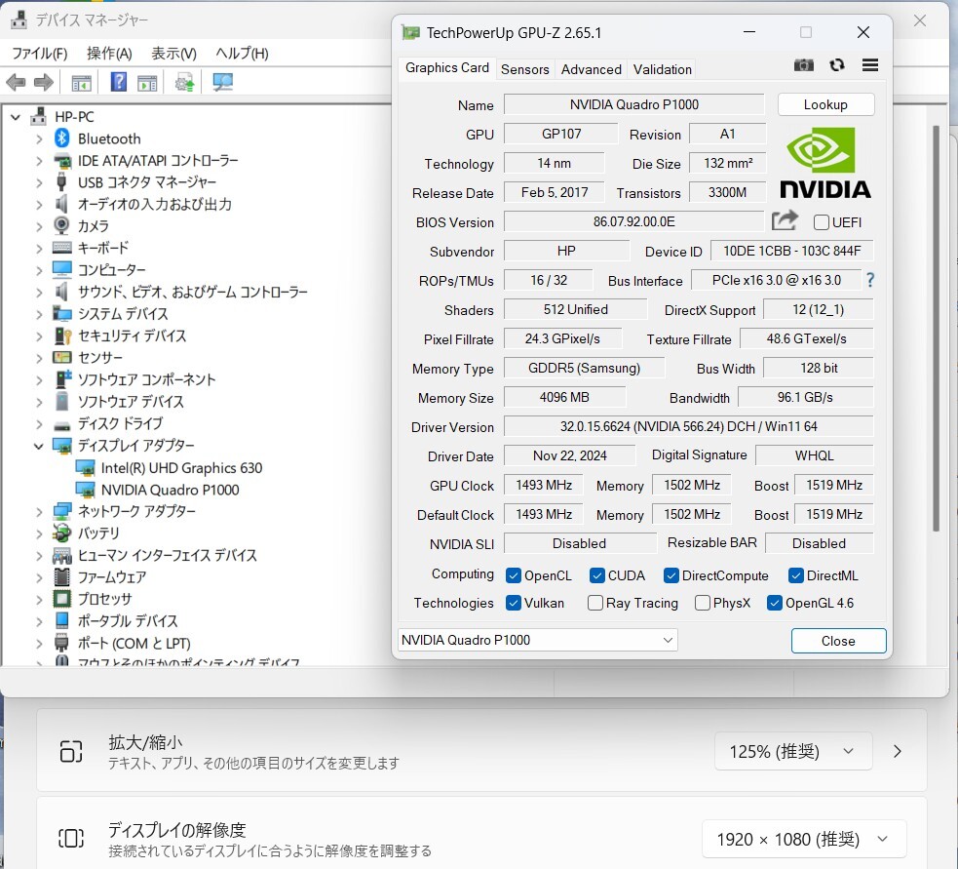958x869 pixels.
Task: Select Intel(R) UHD Graphics 630 device
Action: (181, 468)
